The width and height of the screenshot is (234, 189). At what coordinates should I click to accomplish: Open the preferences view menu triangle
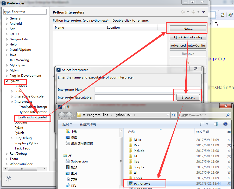tap(203, 12)
